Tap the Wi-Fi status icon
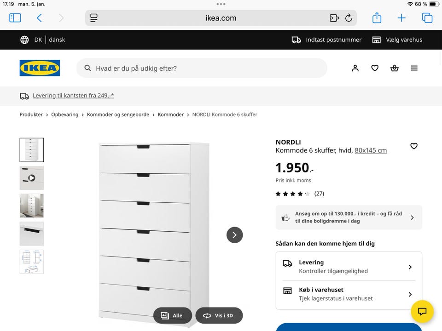 [x=410, y=4]
